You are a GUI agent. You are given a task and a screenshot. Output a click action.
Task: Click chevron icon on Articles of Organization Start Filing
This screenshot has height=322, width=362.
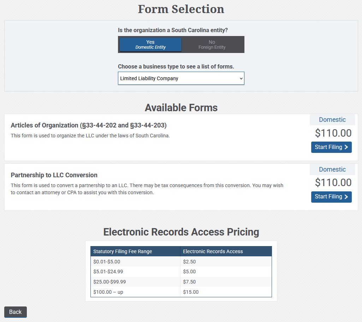346,147
